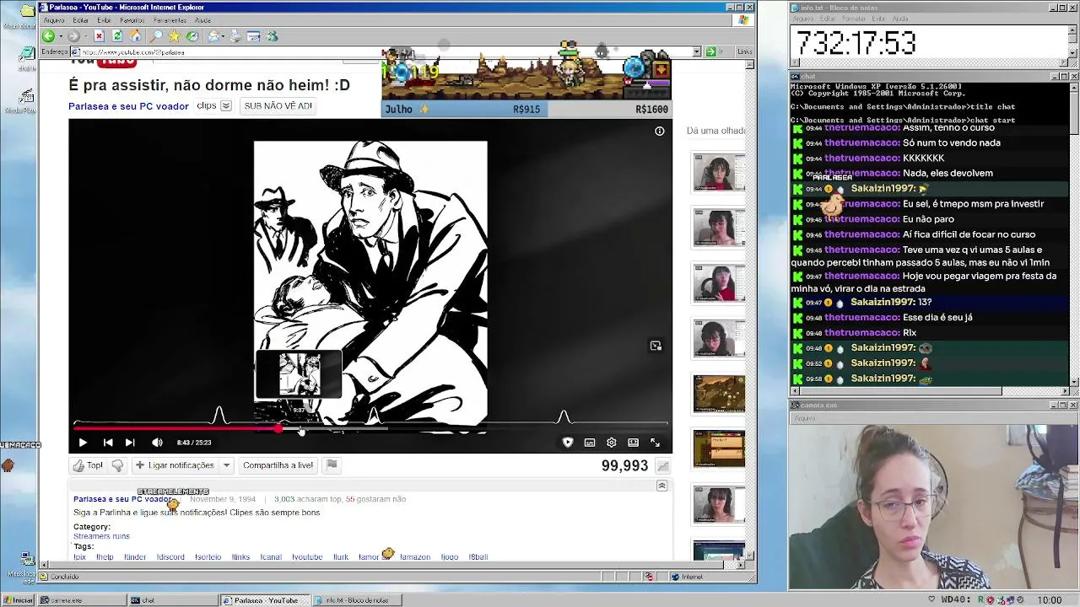Open the Links toolbar label
Image resolution: width=1080 pixels, height=607 pixels.
coord(744,52)
